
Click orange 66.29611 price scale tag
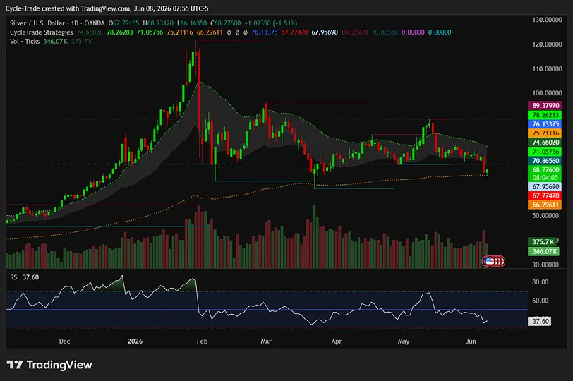click(545, 205)
